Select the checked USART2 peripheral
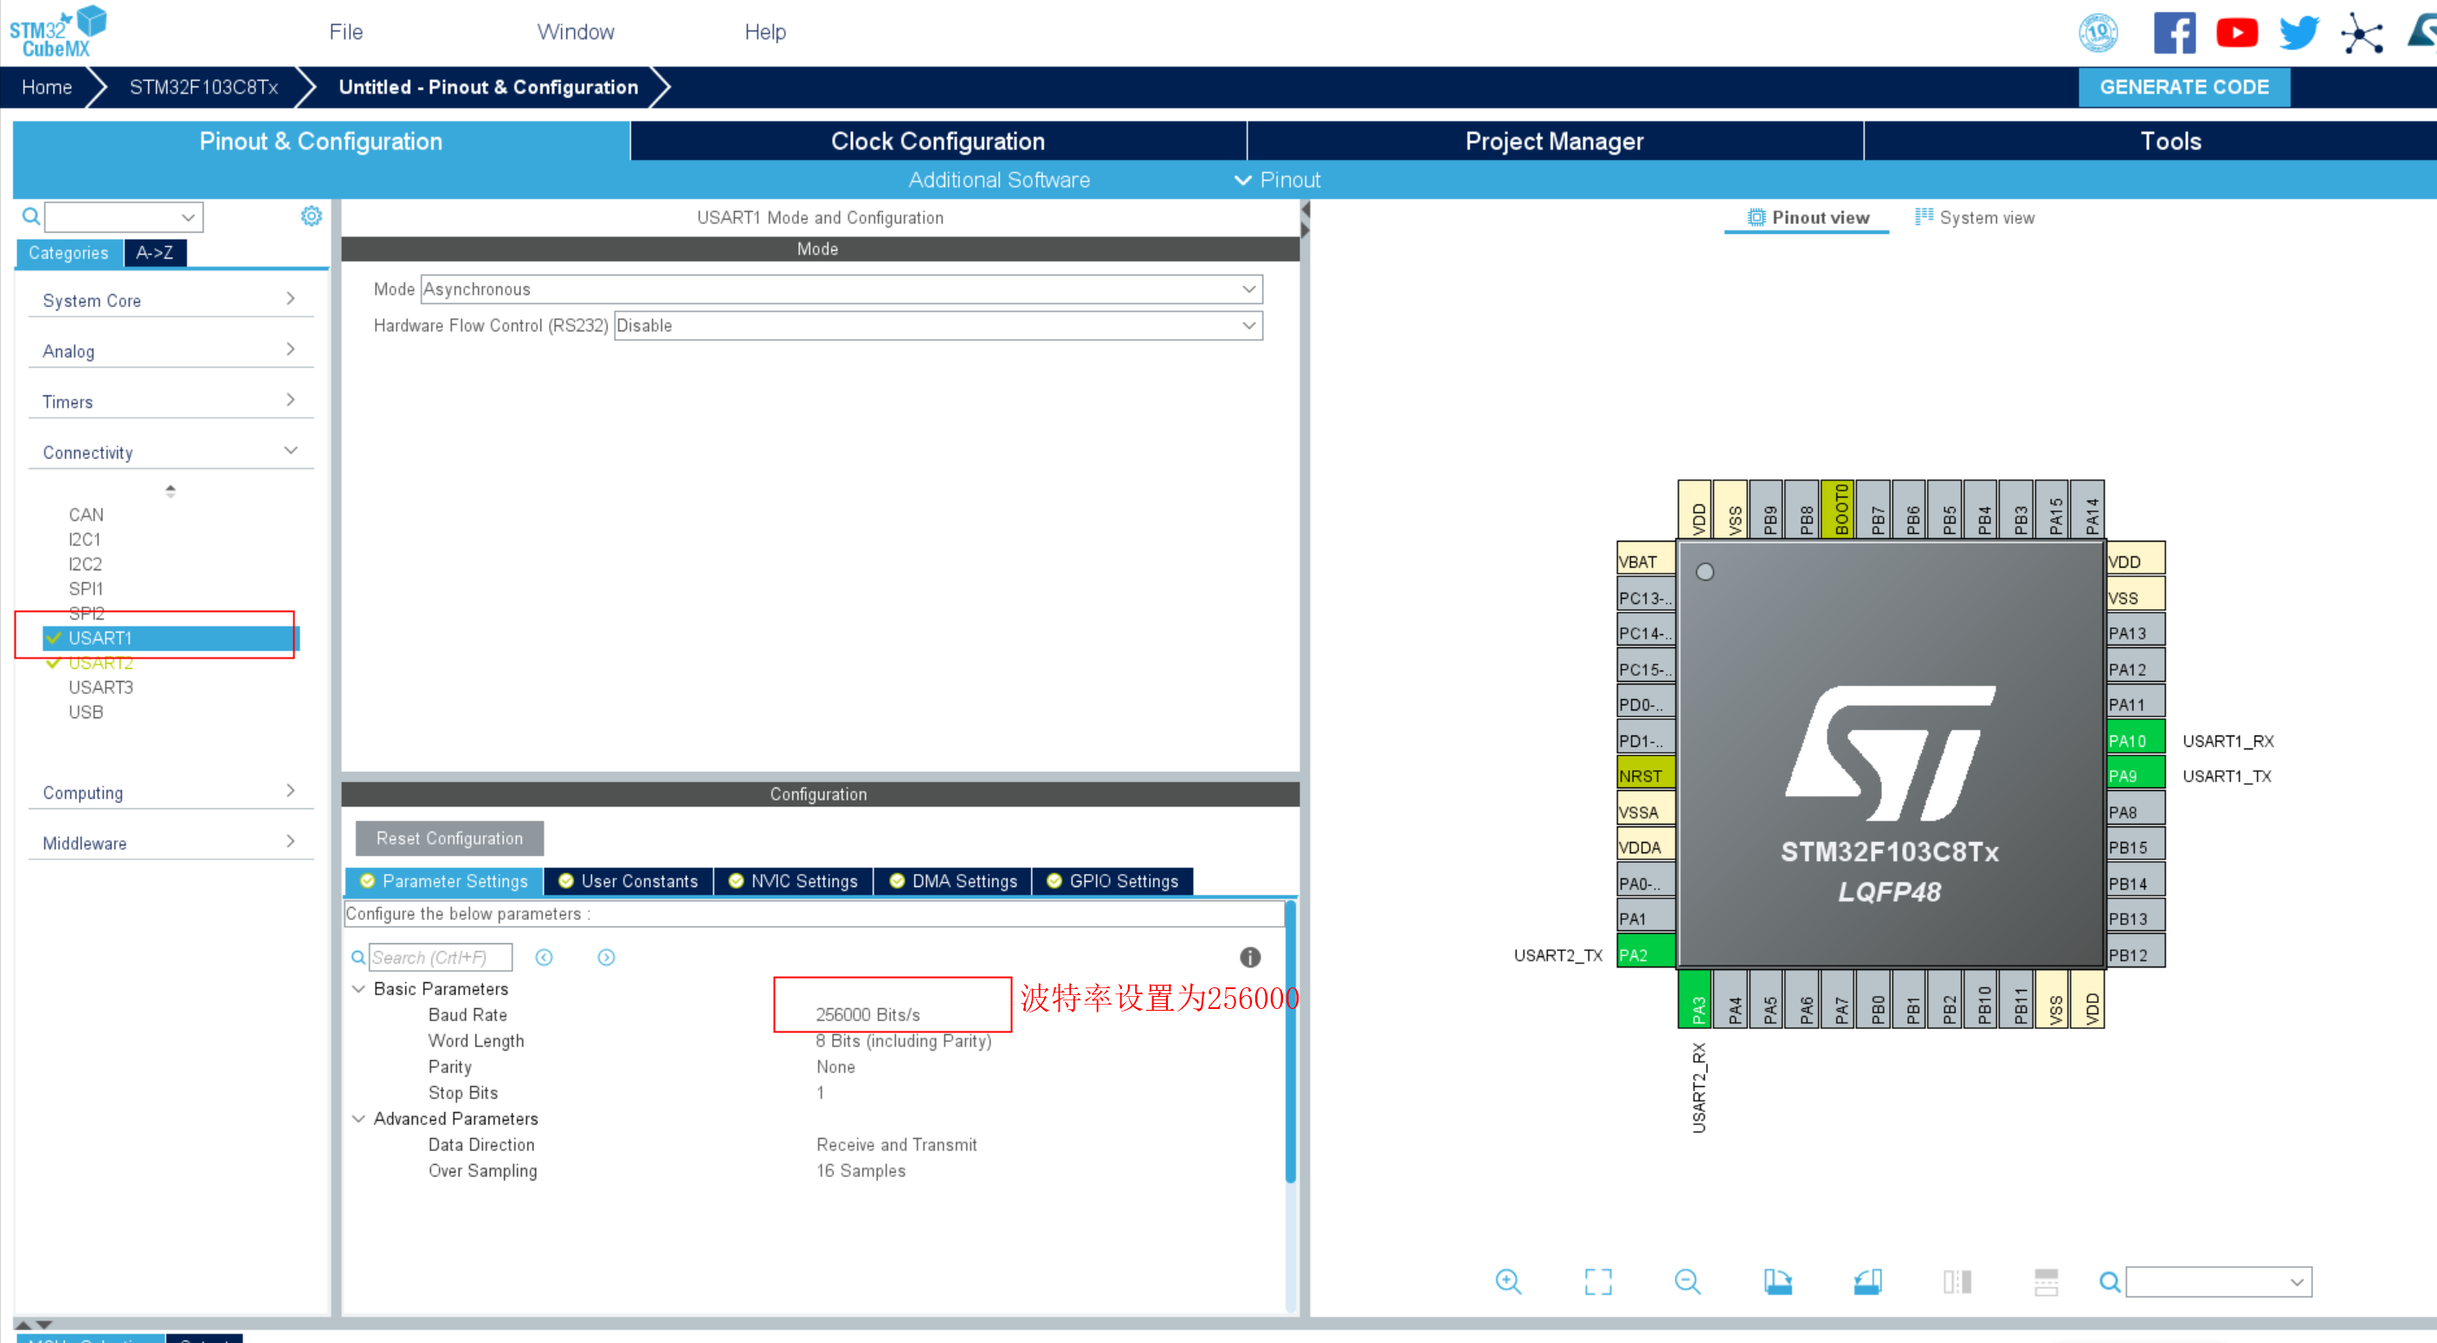The width and height of the screenshot is (2437, 1343). [x=100, y=663]
